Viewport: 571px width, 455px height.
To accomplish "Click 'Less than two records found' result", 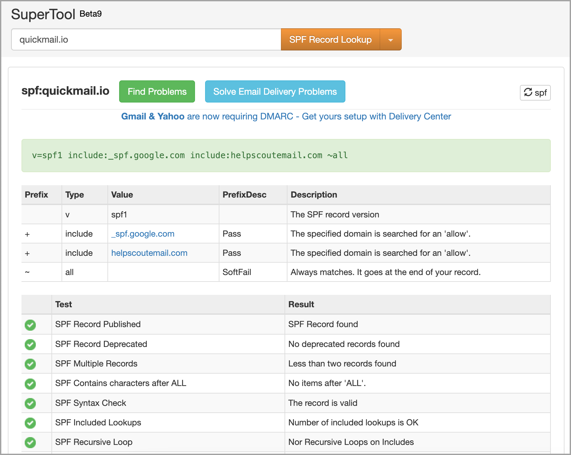I will 342,364.
